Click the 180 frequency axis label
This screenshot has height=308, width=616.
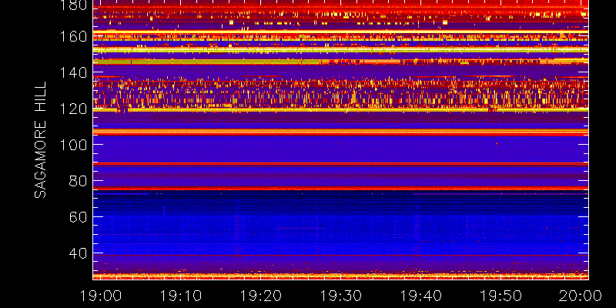click(73, 5)
